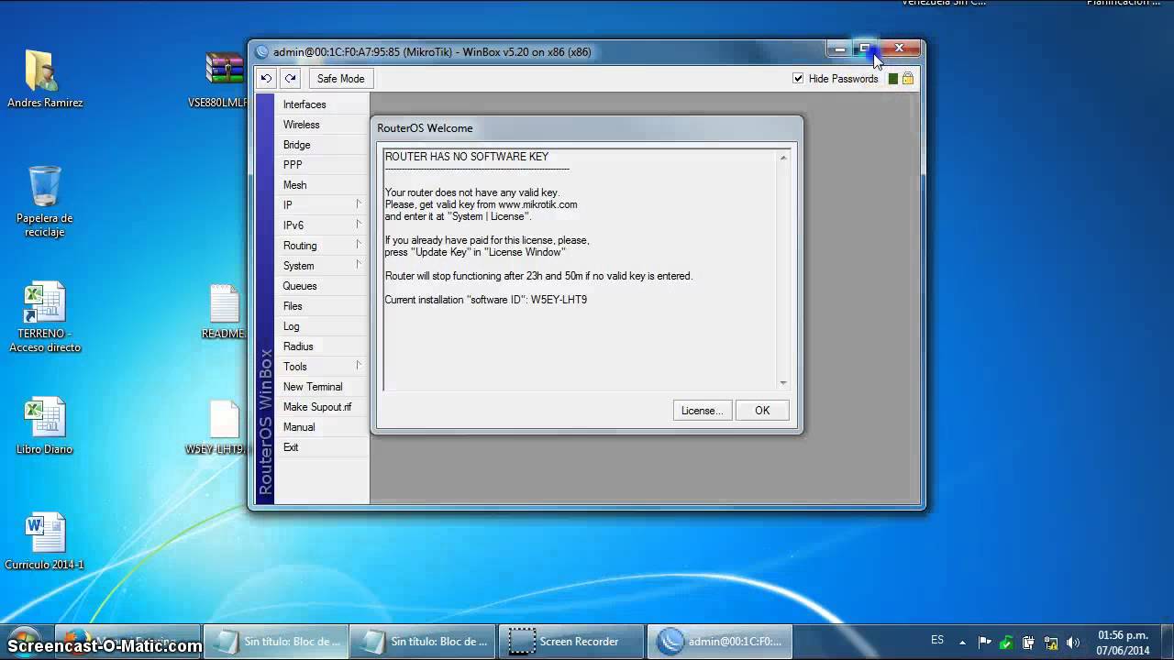Open the TERRENO - Acceso directo shortcut
Viewport: 1174px width, 660px height.
pos(45,317)
